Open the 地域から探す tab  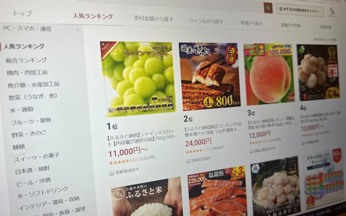pos(252,23)
